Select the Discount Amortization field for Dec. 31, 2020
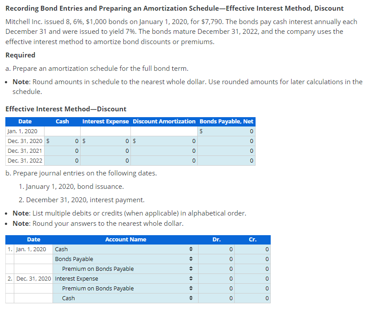This screenshot has height=314, width=374. coord(165,141)
